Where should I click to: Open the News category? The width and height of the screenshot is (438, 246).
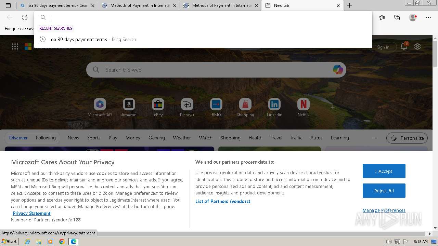73,138
